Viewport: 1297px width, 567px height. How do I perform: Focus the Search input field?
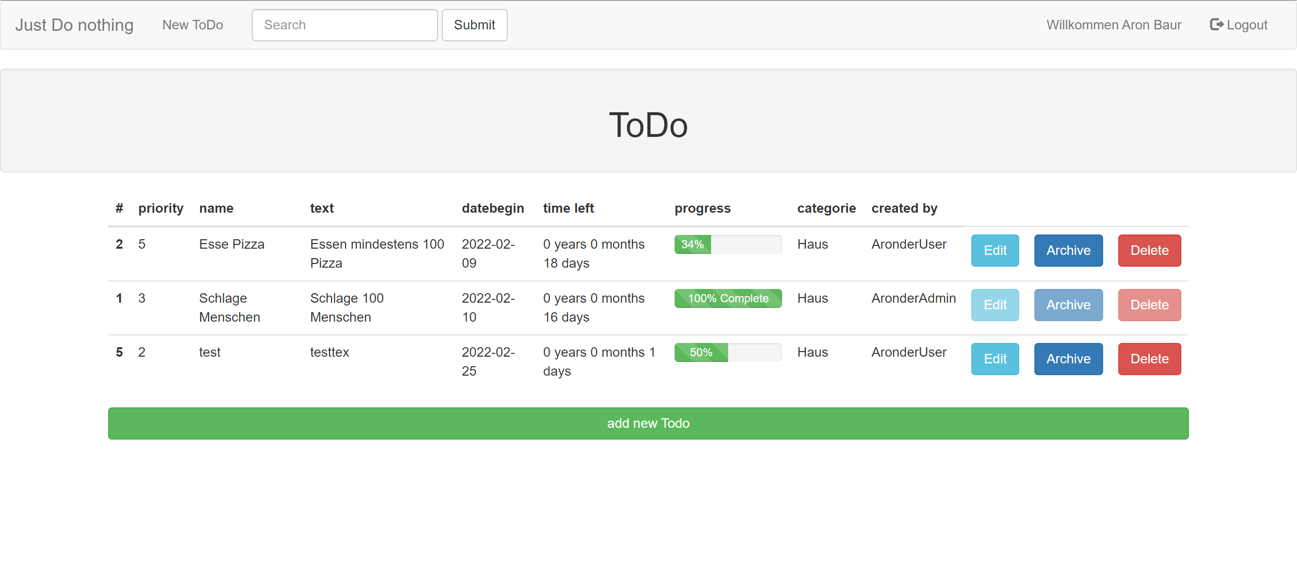point(344,25)
